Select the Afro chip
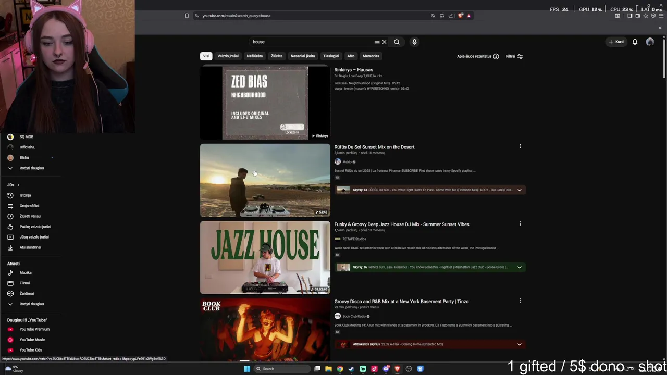667x375 pixels. point(351,56)
